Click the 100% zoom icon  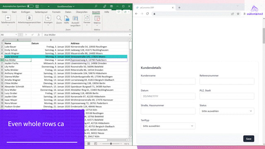[x=66, y=18]
